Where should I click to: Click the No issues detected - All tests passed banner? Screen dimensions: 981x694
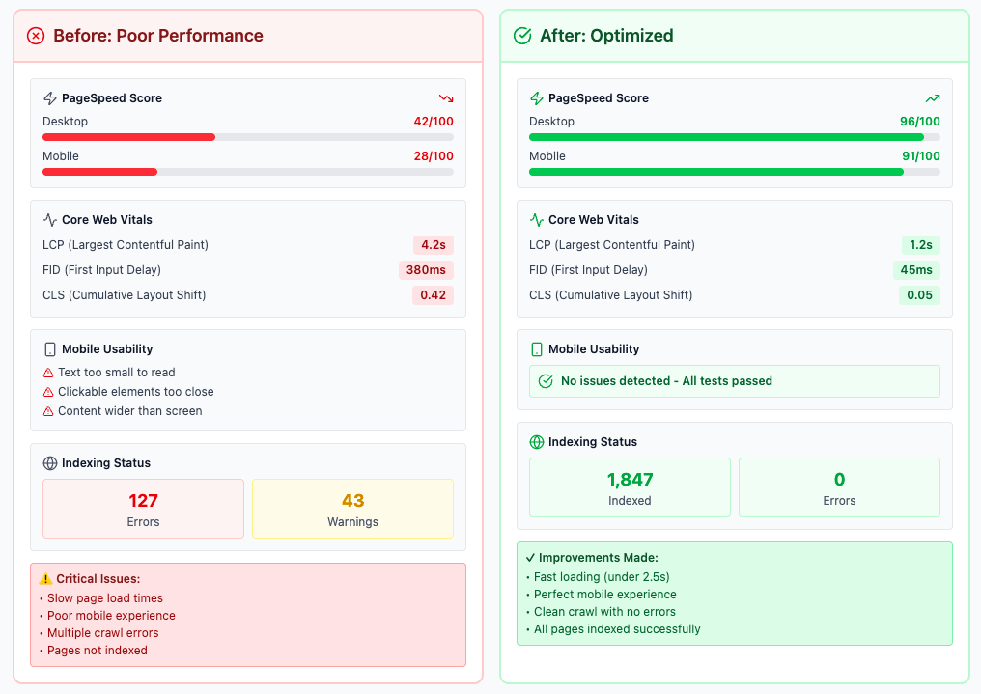[735, 381]
